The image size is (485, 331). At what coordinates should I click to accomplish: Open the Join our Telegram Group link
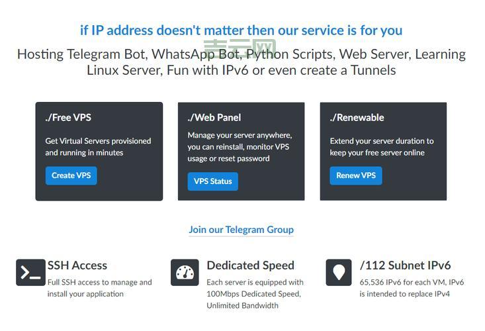[x=241, y=230]
